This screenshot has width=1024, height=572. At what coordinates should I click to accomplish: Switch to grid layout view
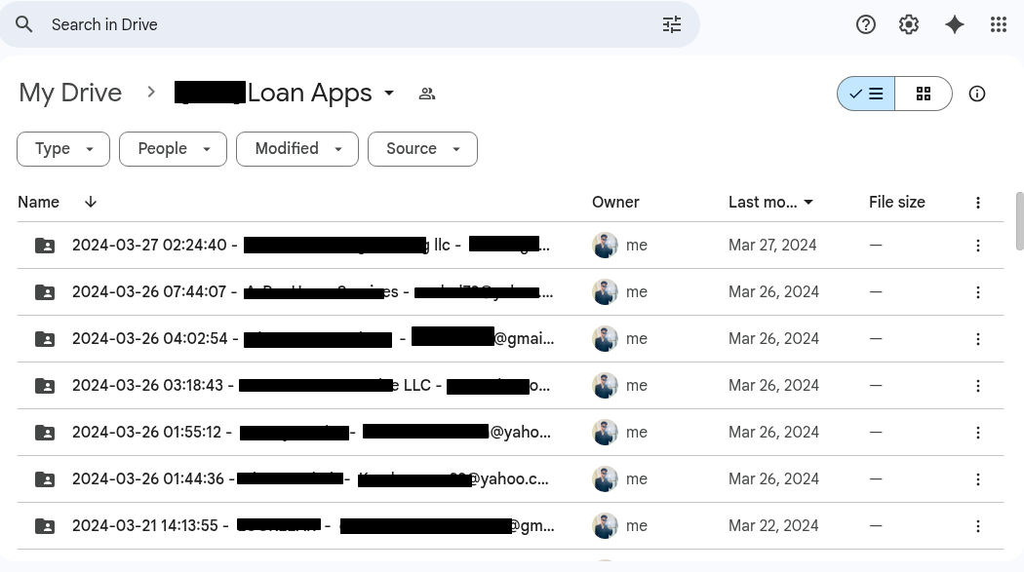924,94
